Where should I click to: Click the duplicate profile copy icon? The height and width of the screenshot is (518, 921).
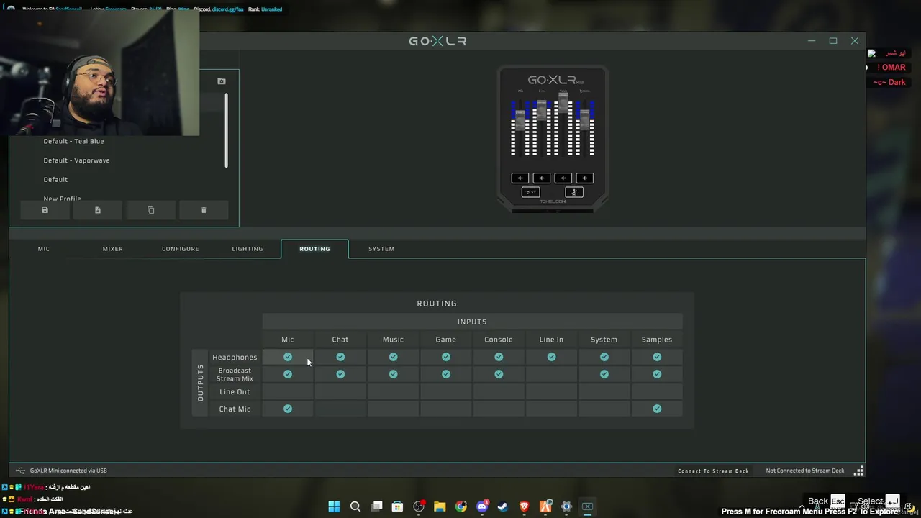[150, 210]
